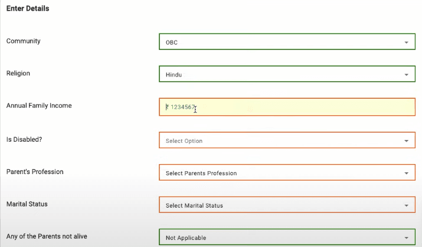Click the arrow icon in the Religion field

coord(406,75)
